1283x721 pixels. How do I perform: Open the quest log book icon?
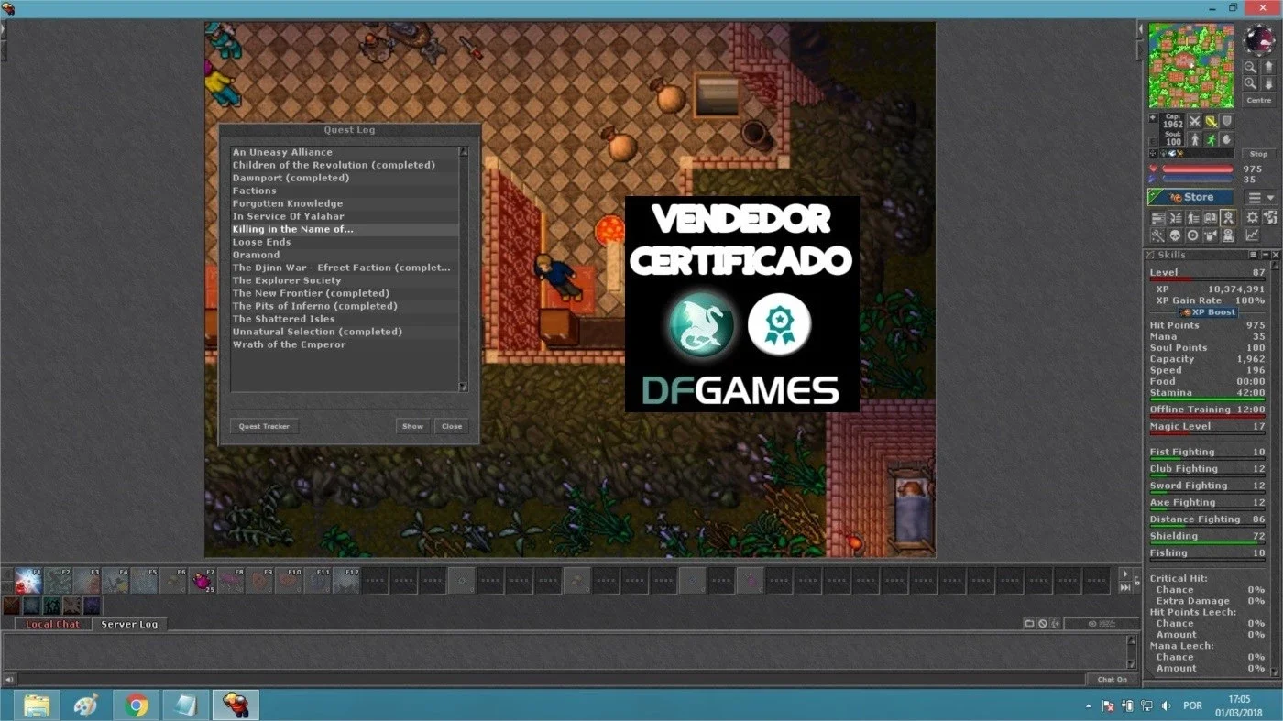tap(1211, 218)
